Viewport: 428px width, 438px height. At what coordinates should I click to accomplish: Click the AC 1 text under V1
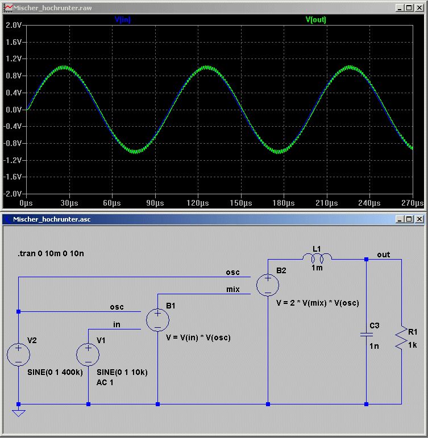click(x=105, y=382)
